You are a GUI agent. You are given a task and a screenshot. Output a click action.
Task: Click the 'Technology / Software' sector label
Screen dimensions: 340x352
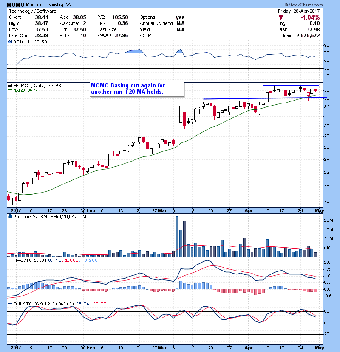33,11
